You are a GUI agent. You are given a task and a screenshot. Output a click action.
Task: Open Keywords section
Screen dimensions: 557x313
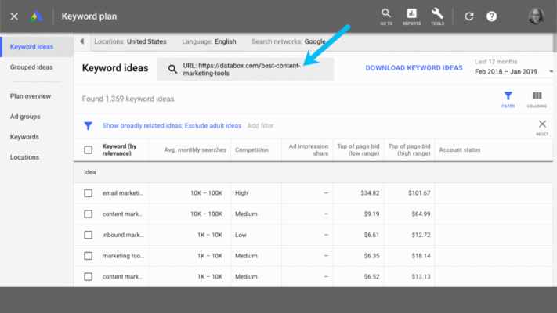coord(24,137)
